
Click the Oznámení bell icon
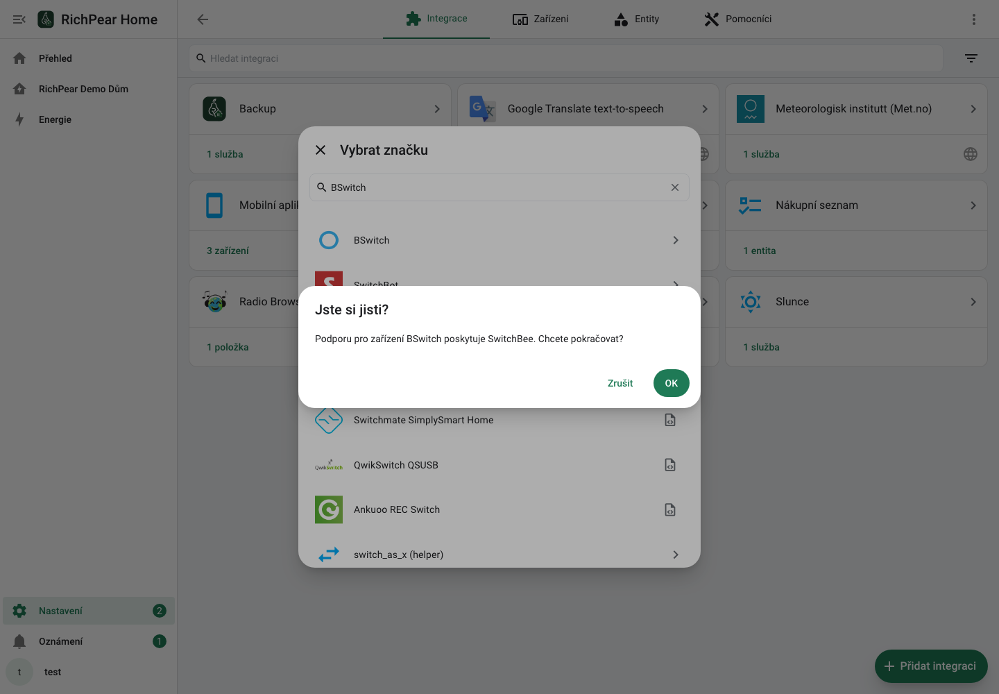coord(19,641)
